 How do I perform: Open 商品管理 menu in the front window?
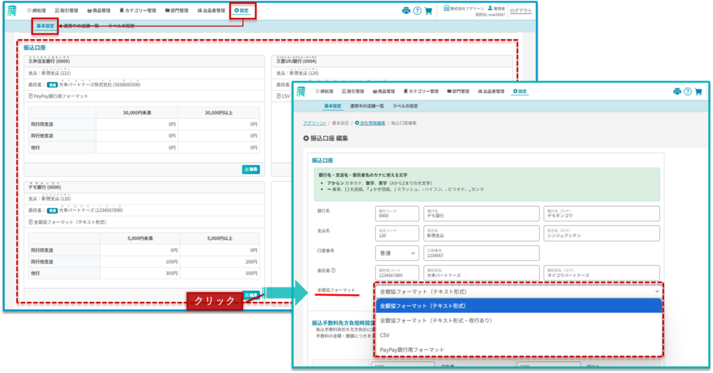point(384,91)
